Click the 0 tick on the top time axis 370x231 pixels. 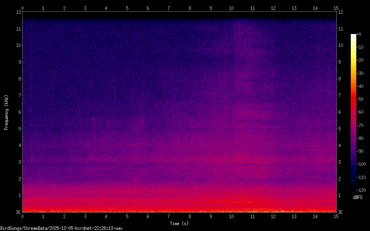tap(22, 8)
